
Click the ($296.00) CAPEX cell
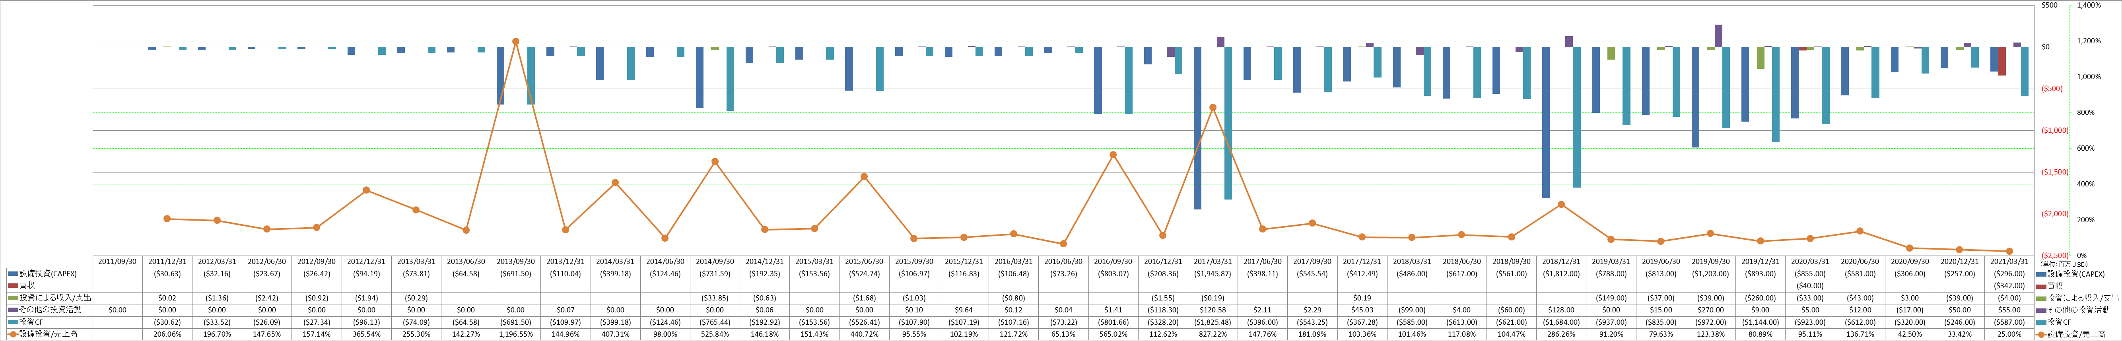point(2009,273)
